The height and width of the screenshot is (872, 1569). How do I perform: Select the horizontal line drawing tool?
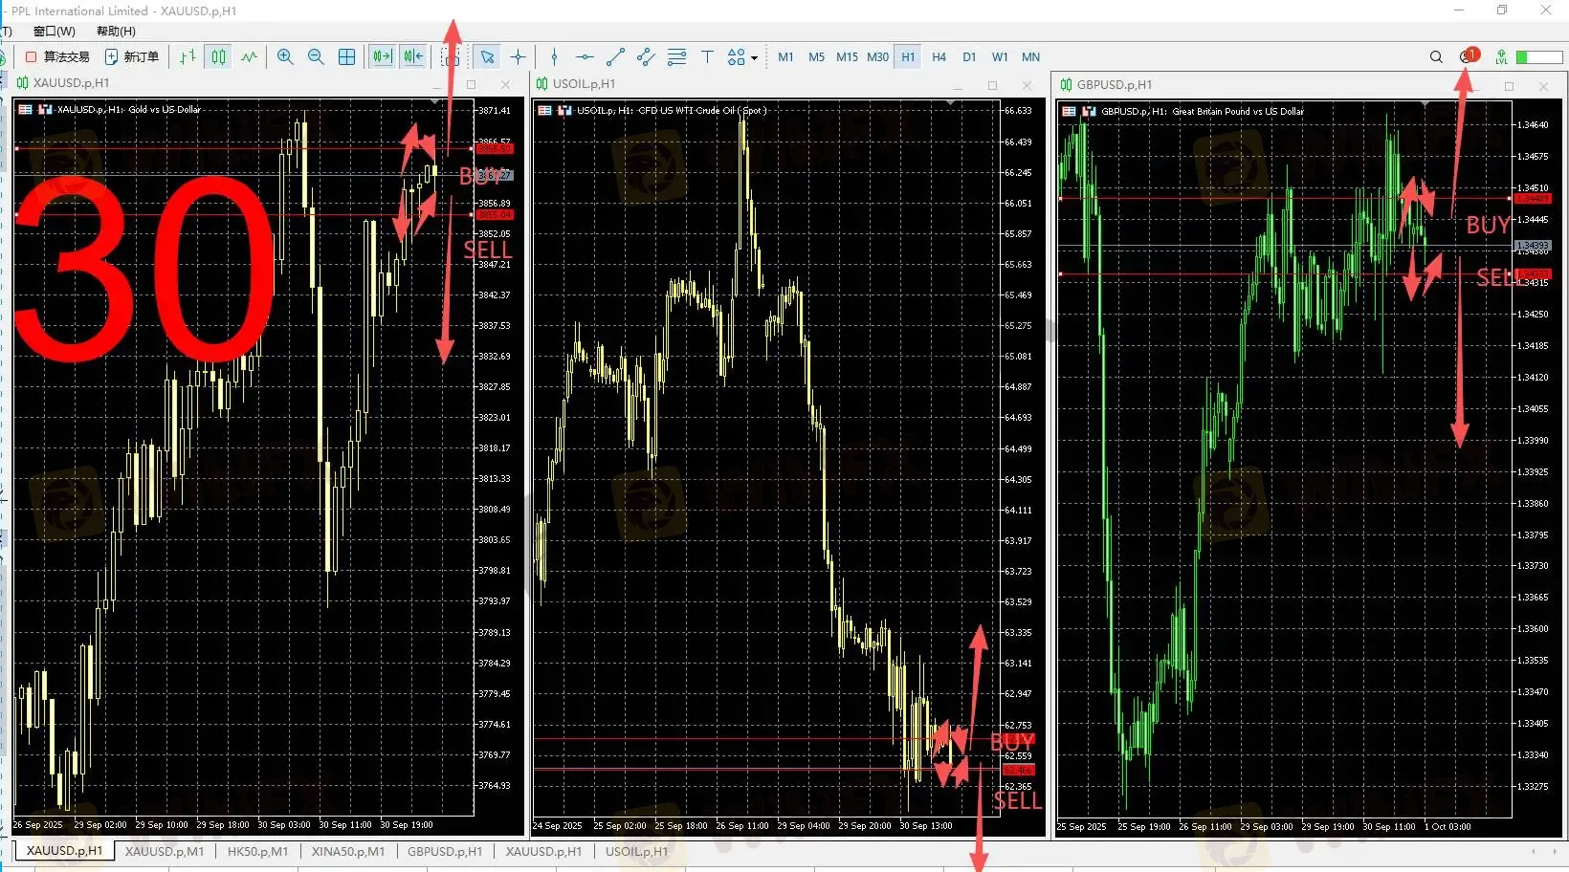[x=585, y=57]
